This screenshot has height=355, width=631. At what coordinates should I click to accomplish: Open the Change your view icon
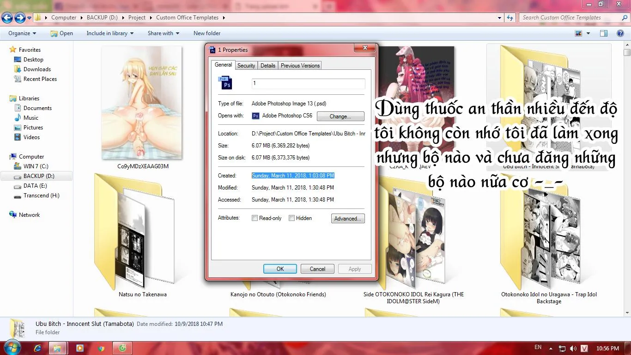[578, 33]
